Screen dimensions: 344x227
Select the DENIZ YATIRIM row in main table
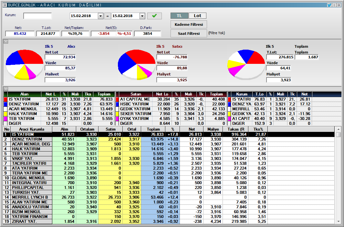[x=169, y=139]
